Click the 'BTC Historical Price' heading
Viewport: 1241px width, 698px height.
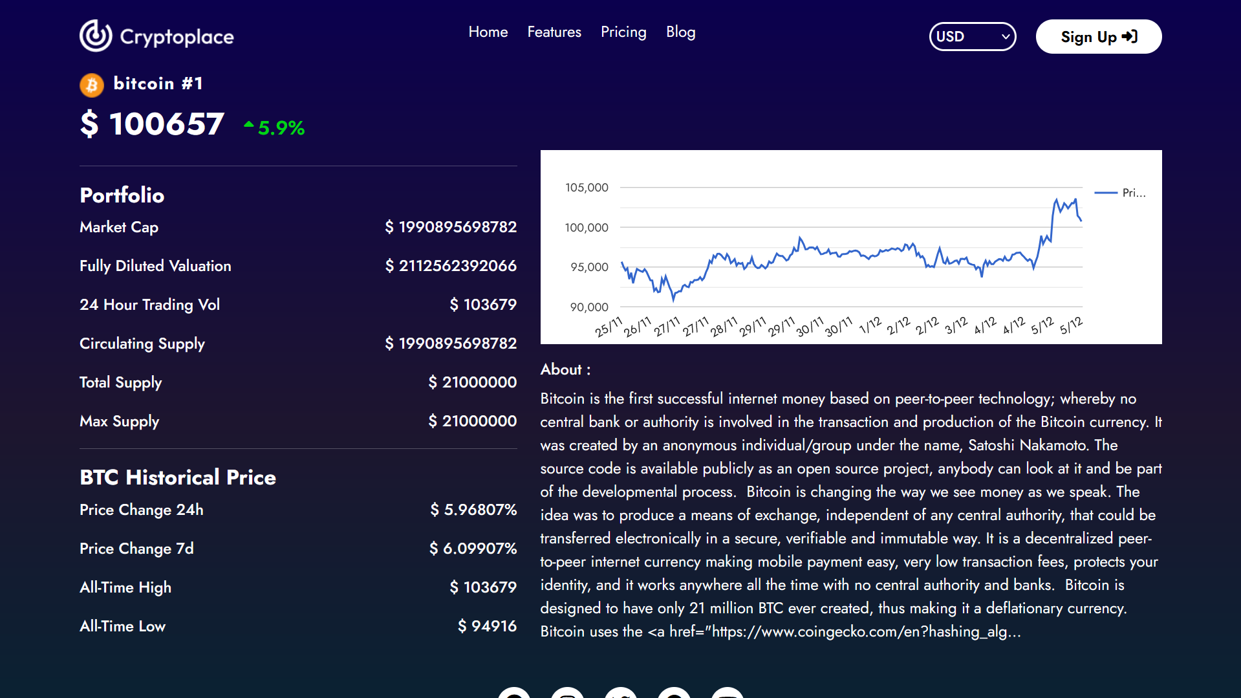[x=178, y=477]
